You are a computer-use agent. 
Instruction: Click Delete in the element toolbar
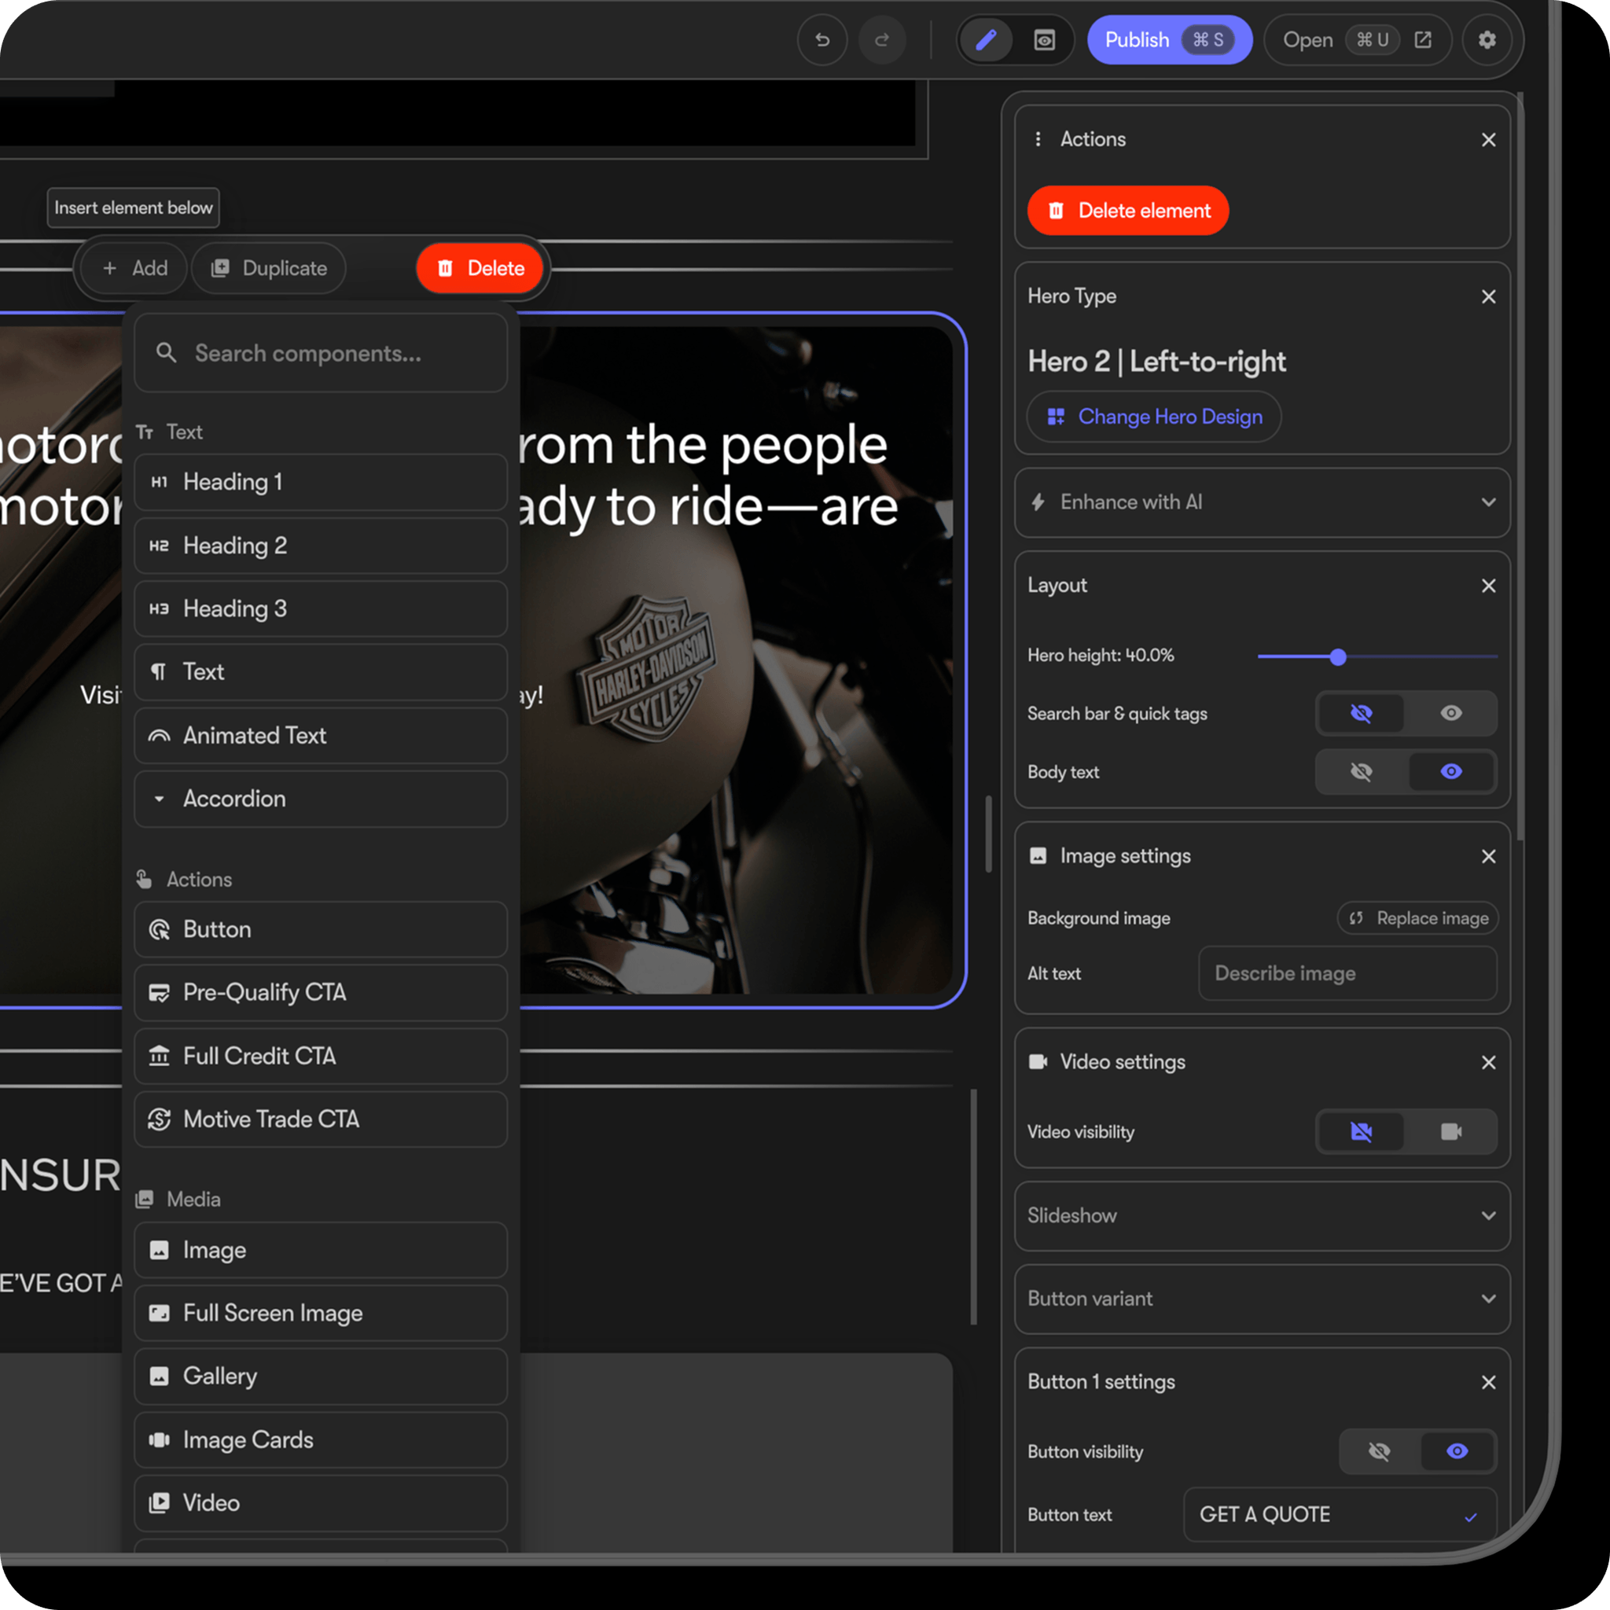[481, 268]
